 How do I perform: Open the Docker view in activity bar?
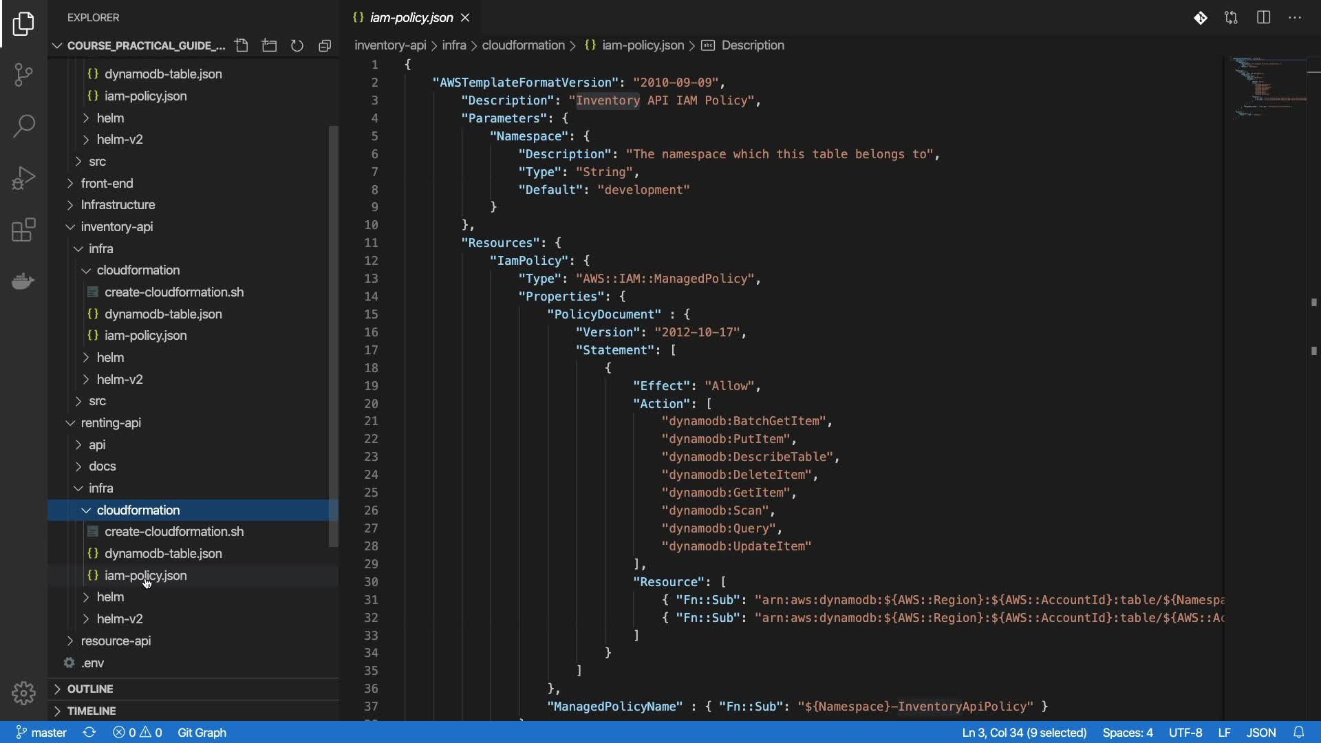23,281
